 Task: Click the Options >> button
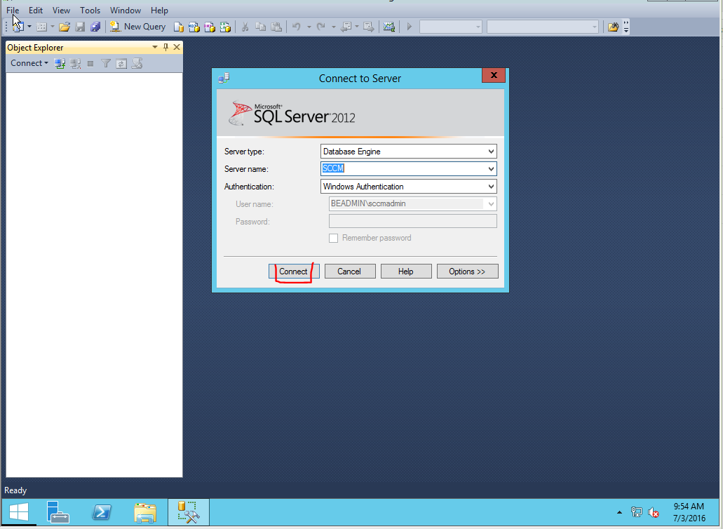(467, 272)
